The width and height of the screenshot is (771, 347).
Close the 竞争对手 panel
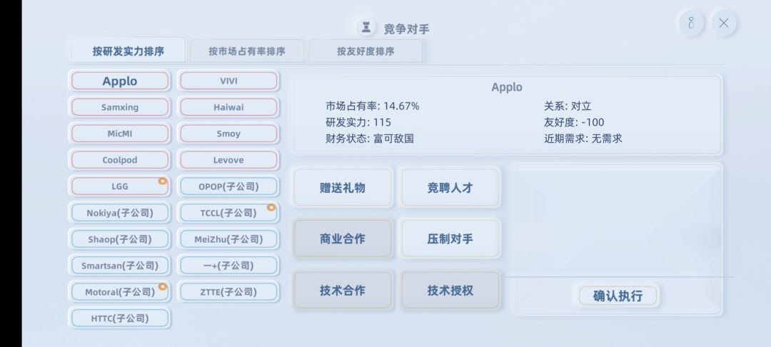723,23
